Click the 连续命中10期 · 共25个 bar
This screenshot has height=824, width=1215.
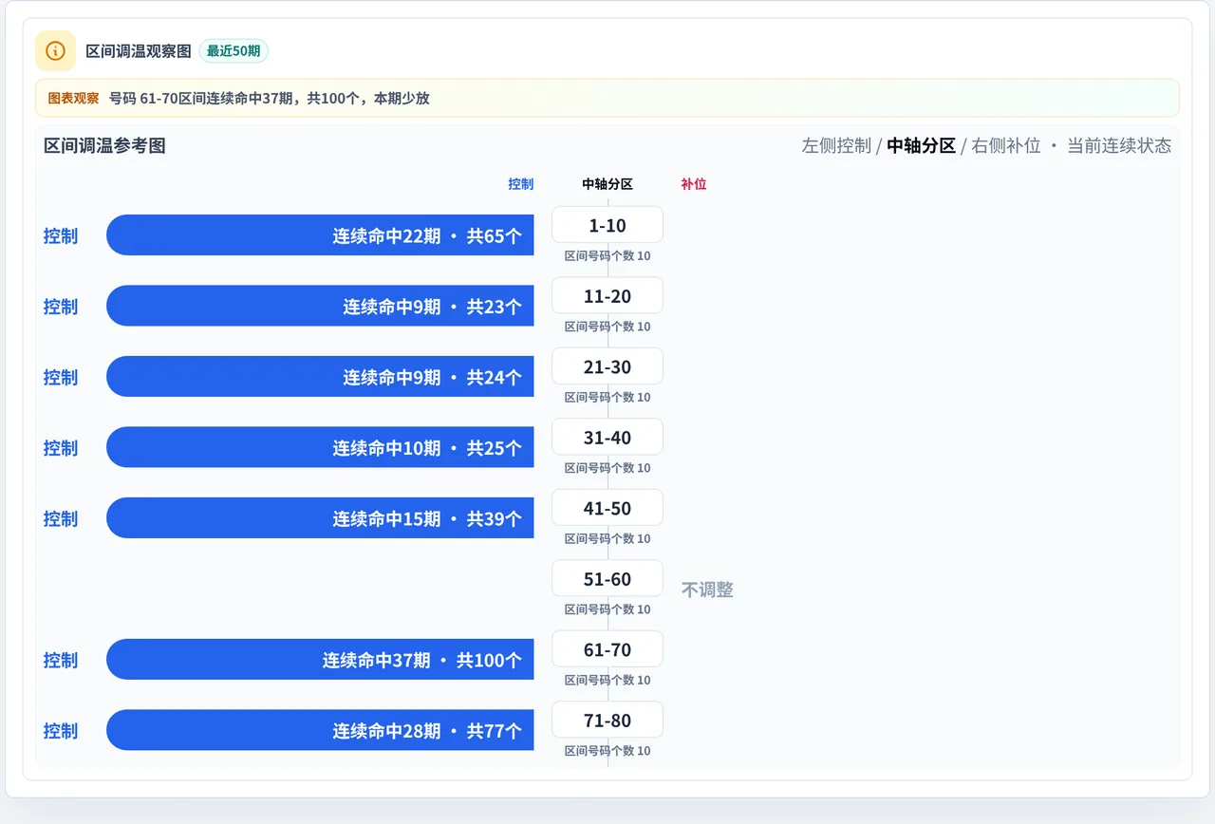(320, 447)
